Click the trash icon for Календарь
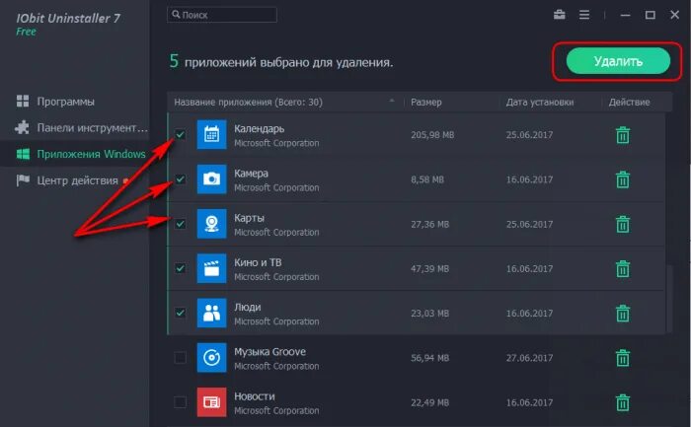 [x=622, y=135]
